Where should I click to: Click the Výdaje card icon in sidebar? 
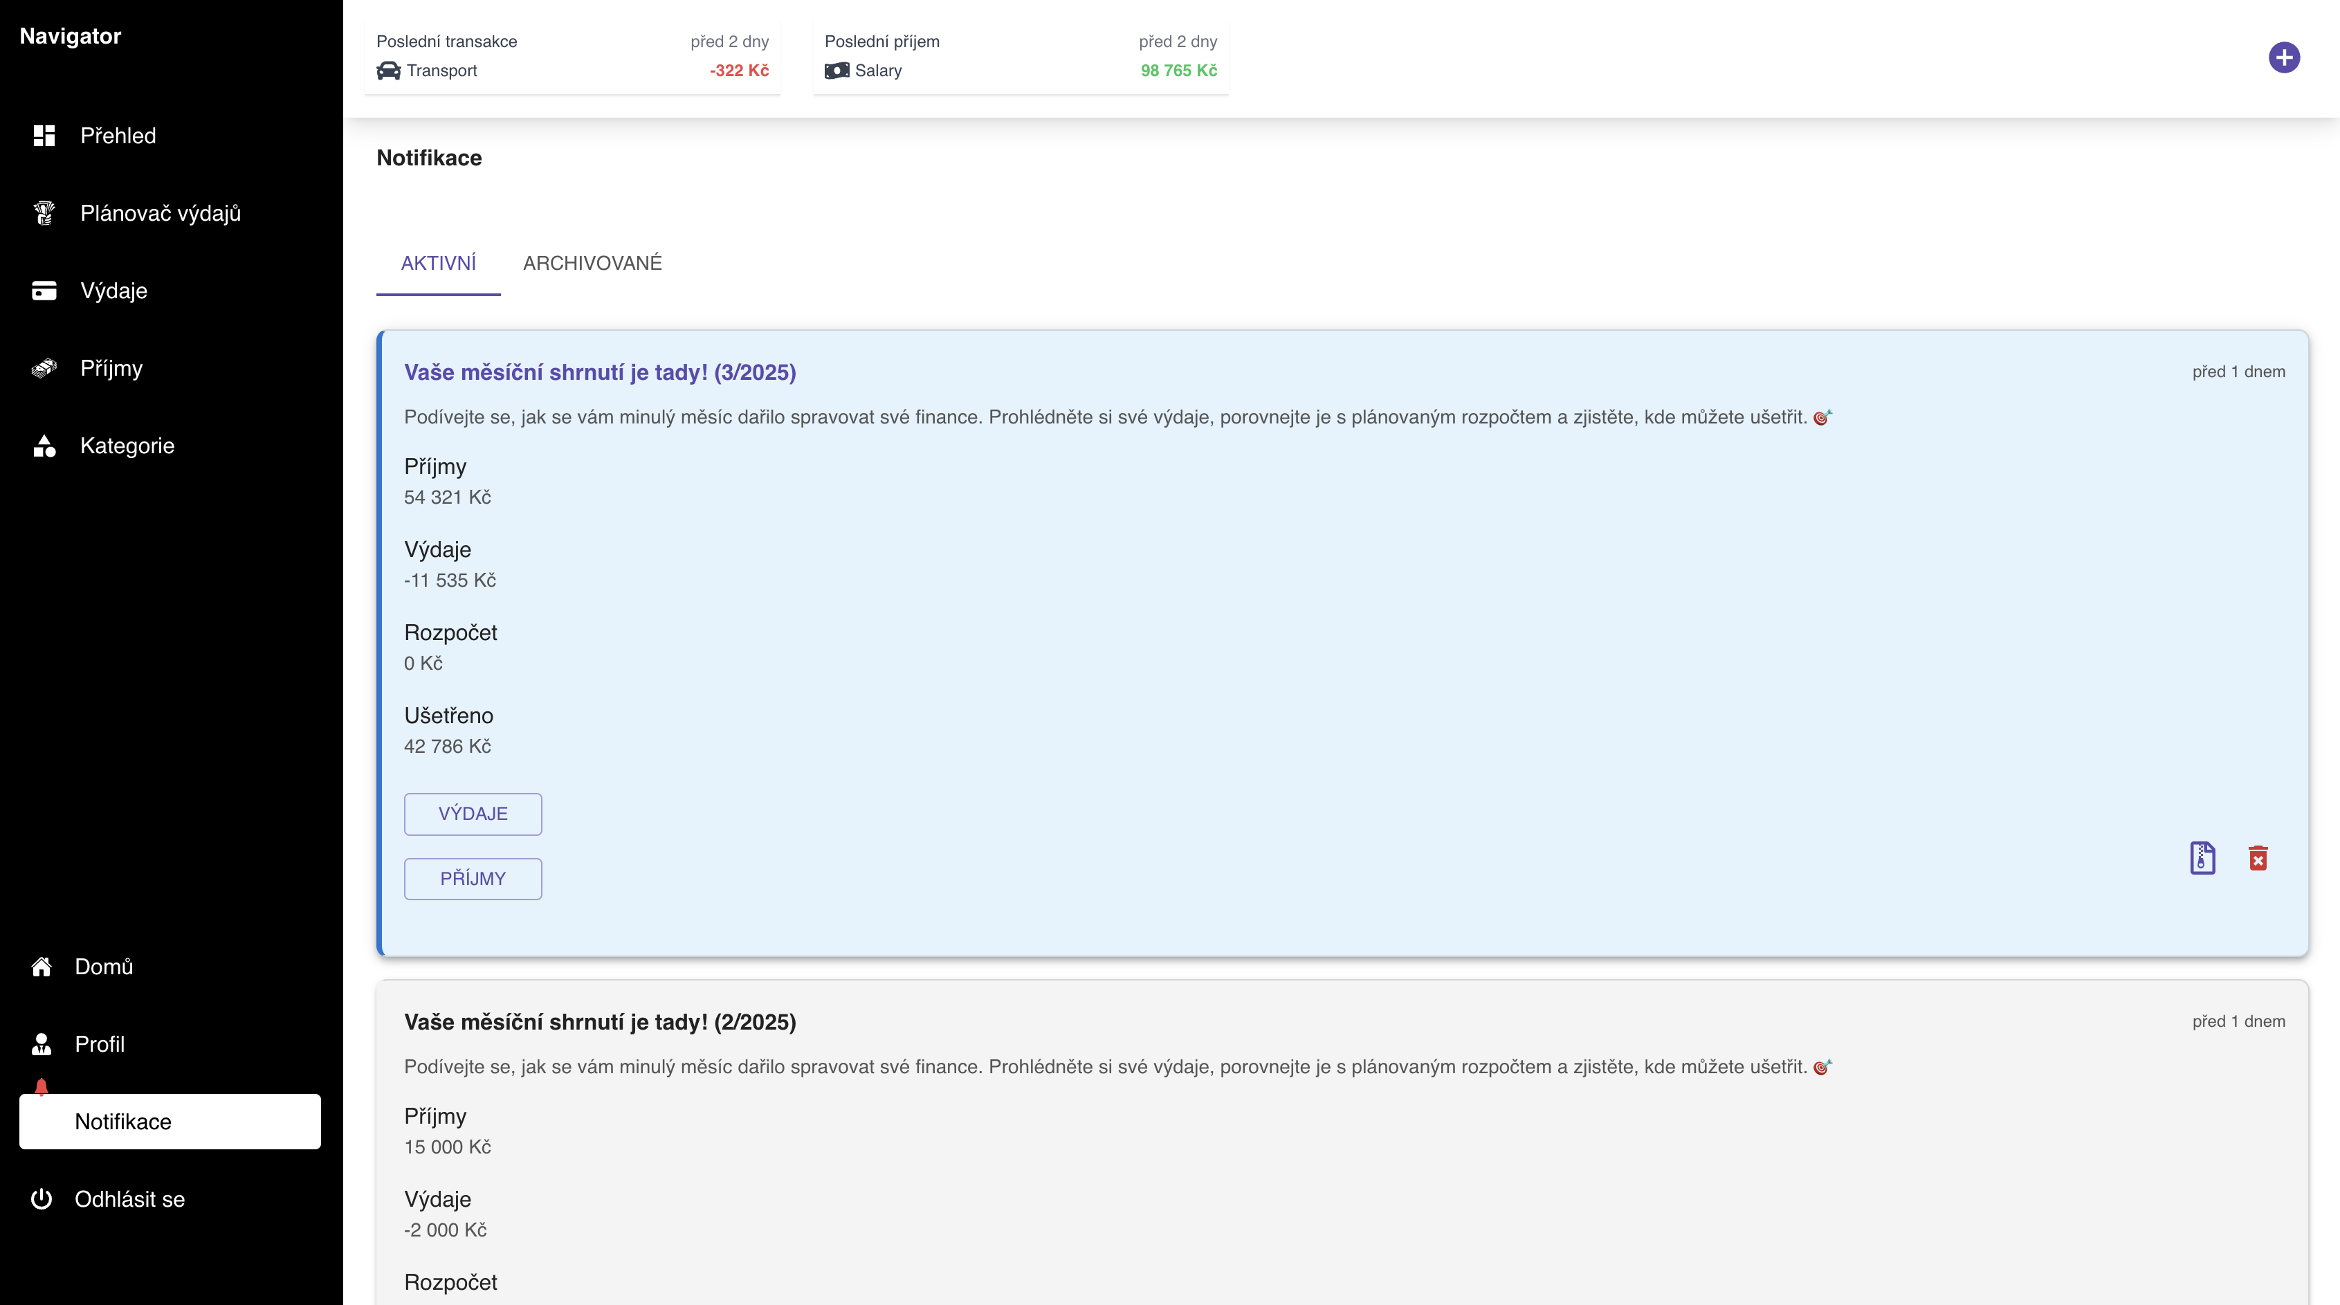tap(44, 291)
